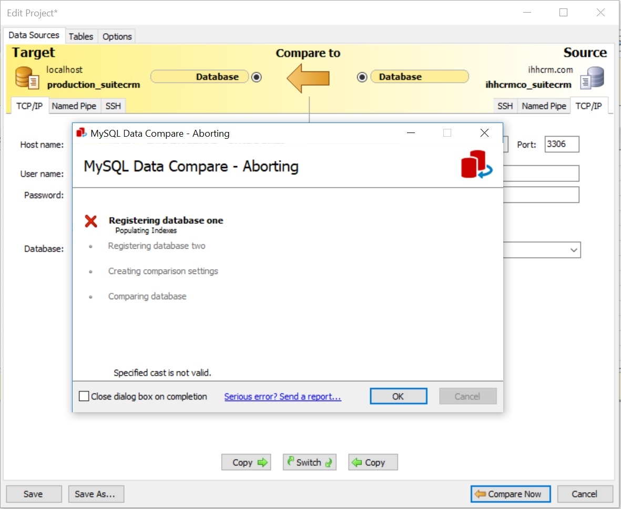Click the Target database cylinder icon

(27, 78)
